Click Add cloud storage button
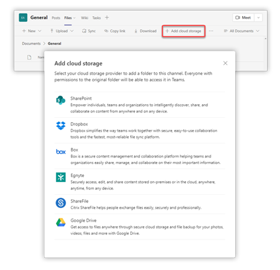The width and height of the screenshot is (280, 270). 184,31
